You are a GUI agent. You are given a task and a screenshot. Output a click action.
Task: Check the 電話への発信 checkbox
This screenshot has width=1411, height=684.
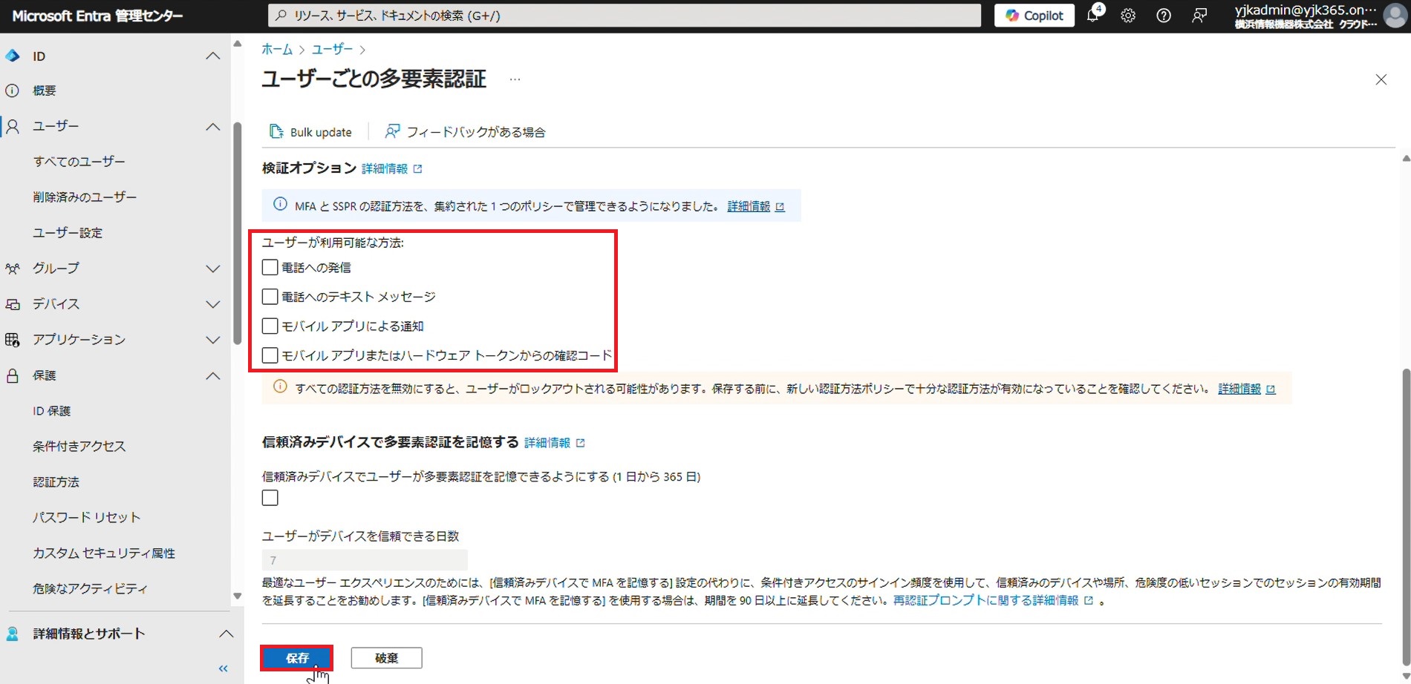[x=270, y=267]
